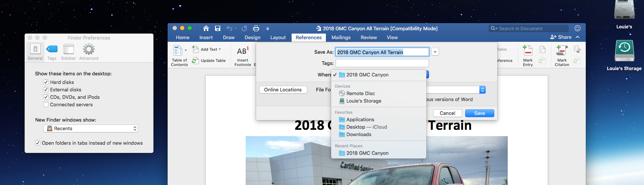
Task: Open Tags tab in Finder Preferences
Action: 52,52
